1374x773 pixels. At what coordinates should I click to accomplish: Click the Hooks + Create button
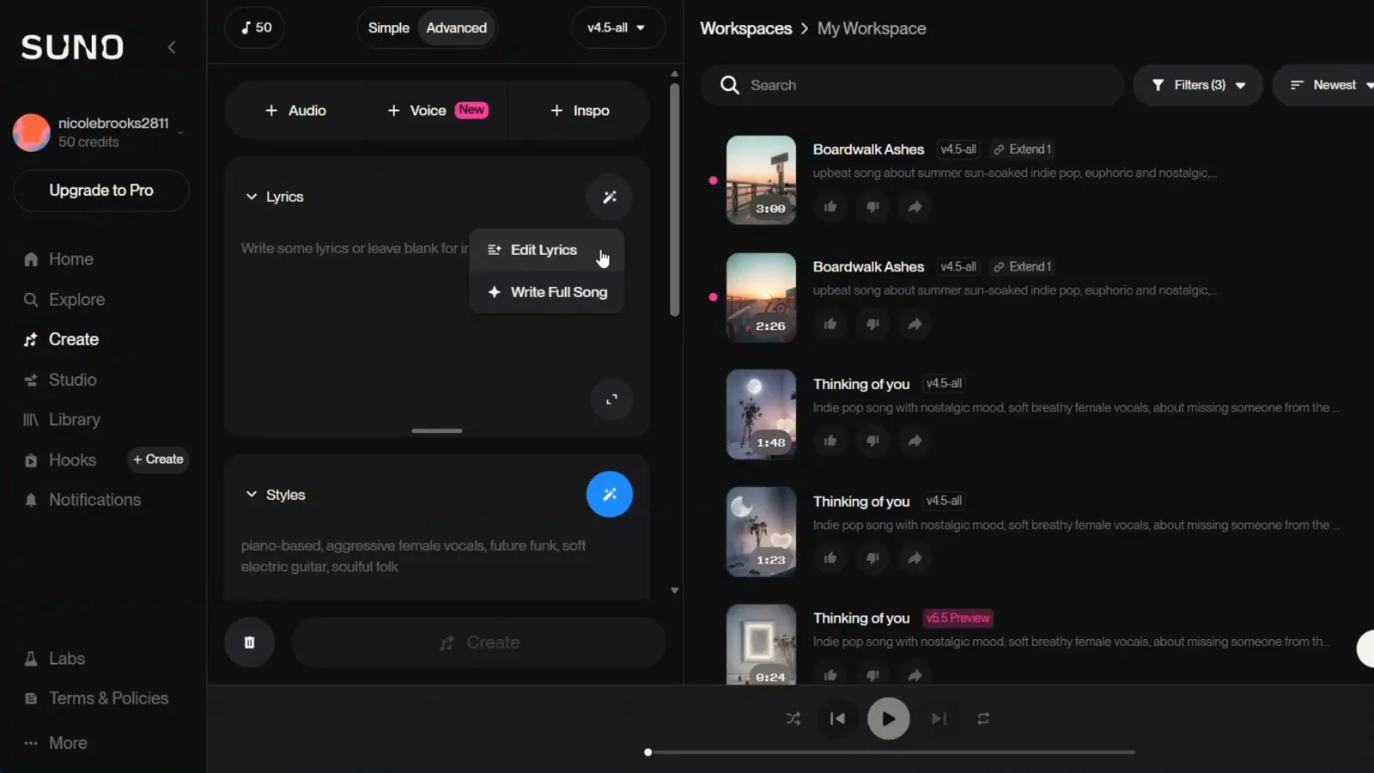[x=158, y=460]
